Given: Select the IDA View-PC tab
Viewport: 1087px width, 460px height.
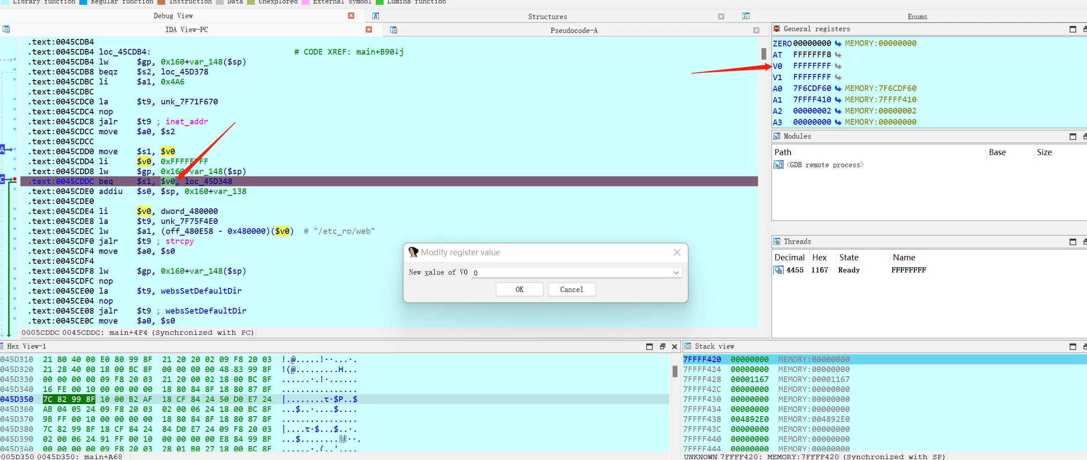Looking at the screenshot, I should tap(186, 29).
